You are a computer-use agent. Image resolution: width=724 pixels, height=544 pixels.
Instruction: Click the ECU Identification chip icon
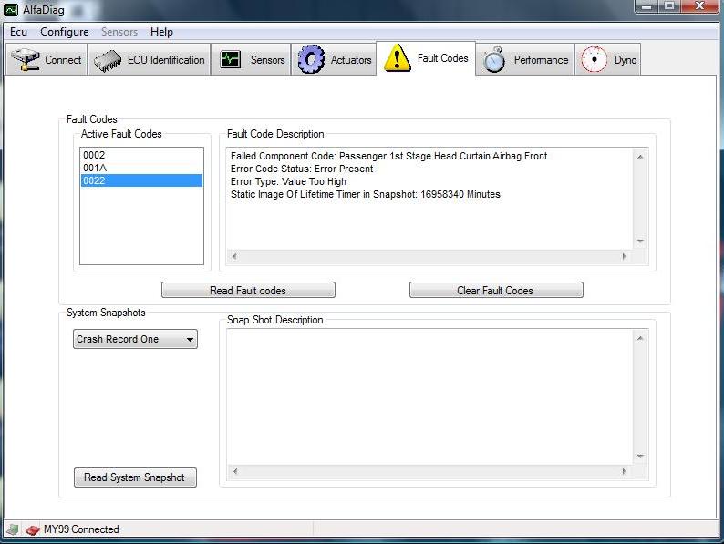coord(109,60)
